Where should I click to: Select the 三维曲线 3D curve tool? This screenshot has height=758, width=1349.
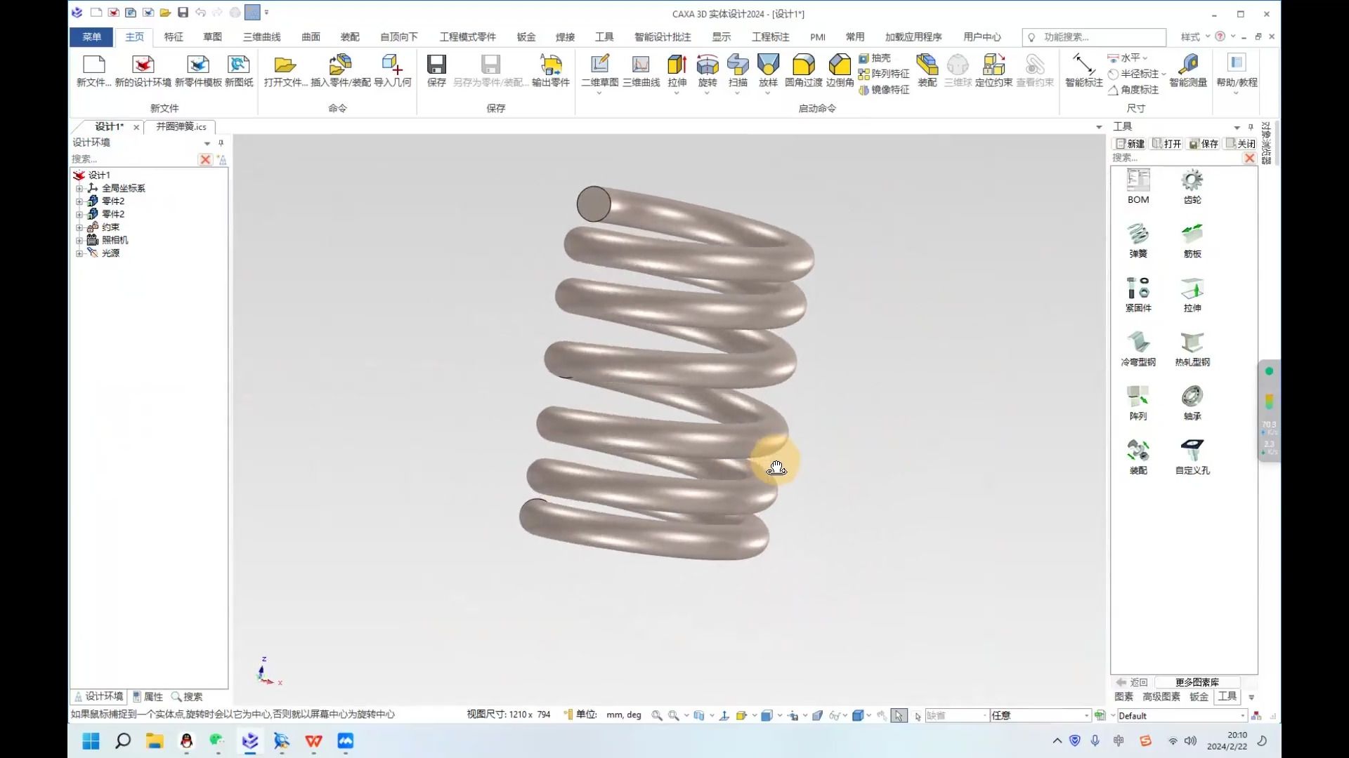pyautogui.click(x=641, y=71)
